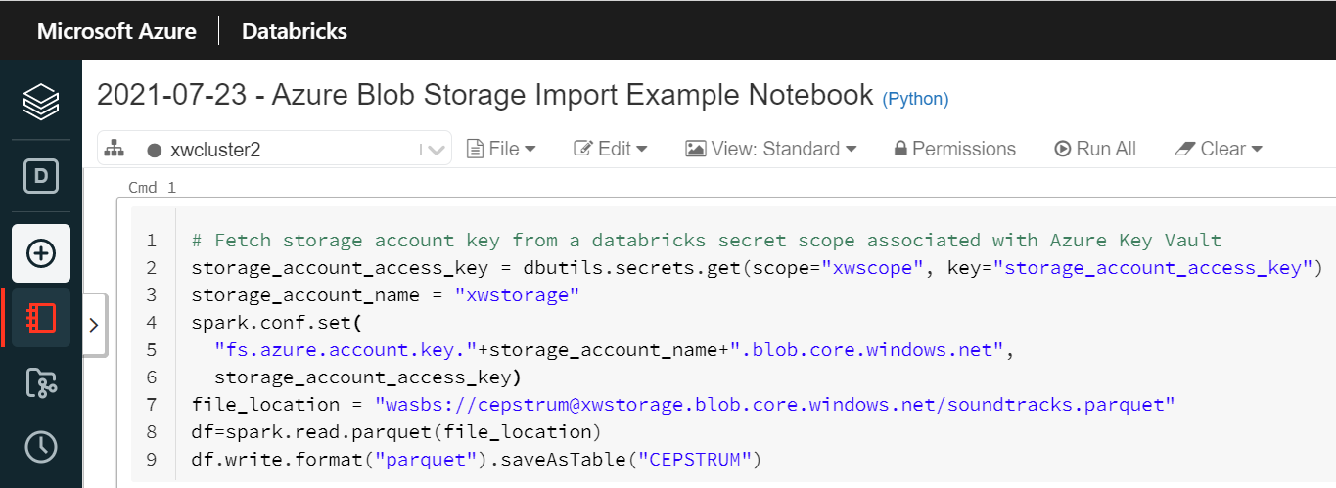Click the "CEPSTRUM" table name string
Screen dimensions: 1336x488
click(693, 460)
